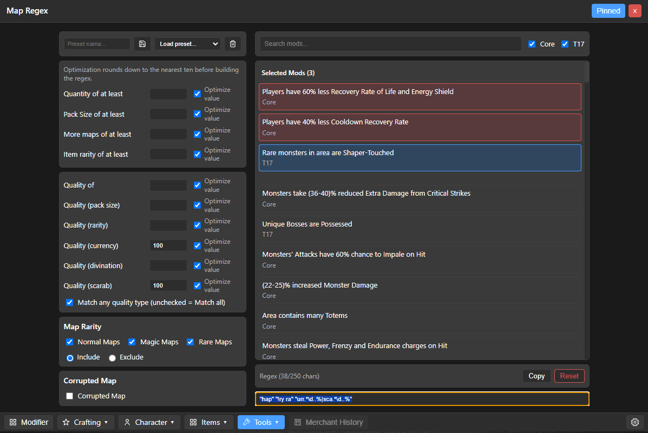
Task: Select the Unique Bosses are Possessed mod
Action: click(420, 229)
